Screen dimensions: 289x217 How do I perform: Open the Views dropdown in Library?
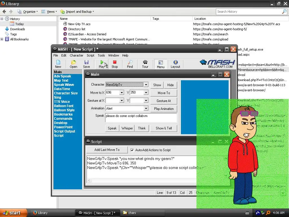(x=49, y=12)
